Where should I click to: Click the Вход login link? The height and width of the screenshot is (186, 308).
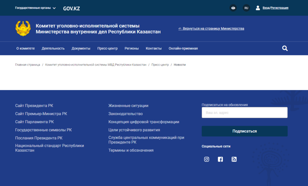pos(266,8)
